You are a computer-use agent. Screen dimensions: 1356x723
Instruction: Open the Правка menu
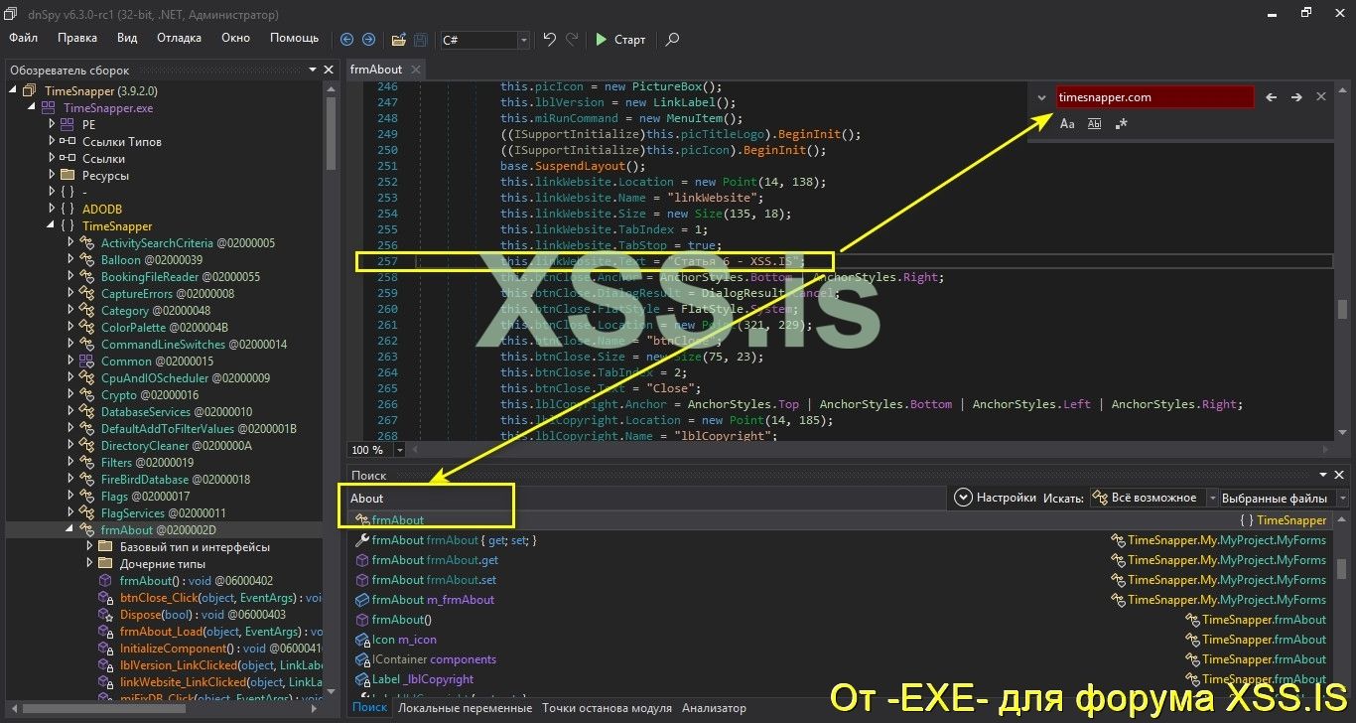[x=77, y=38]
